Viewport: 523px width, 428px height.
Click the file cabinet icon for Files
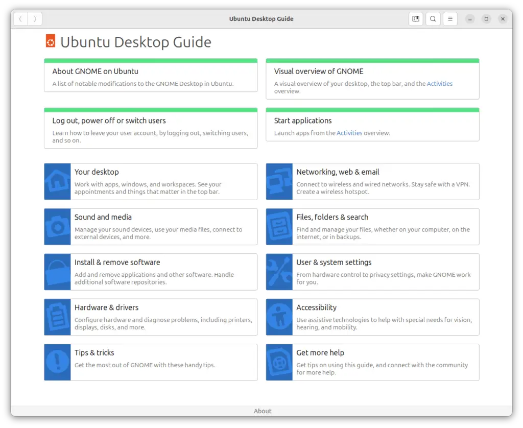tap(279, 227)
